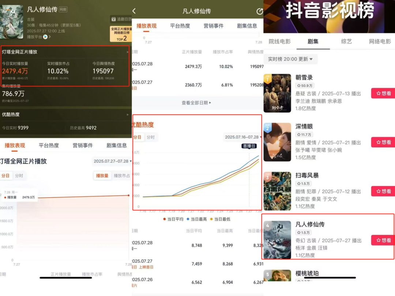395x296 pixels.
Task: Tap the TOP 2 ranking badge
Action: pyautogui.click(x=121, y=34)
